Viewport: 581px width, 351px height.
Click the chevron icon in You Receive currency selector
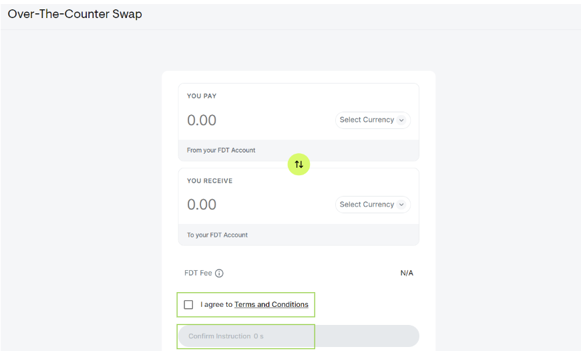[x=401, y=205]
